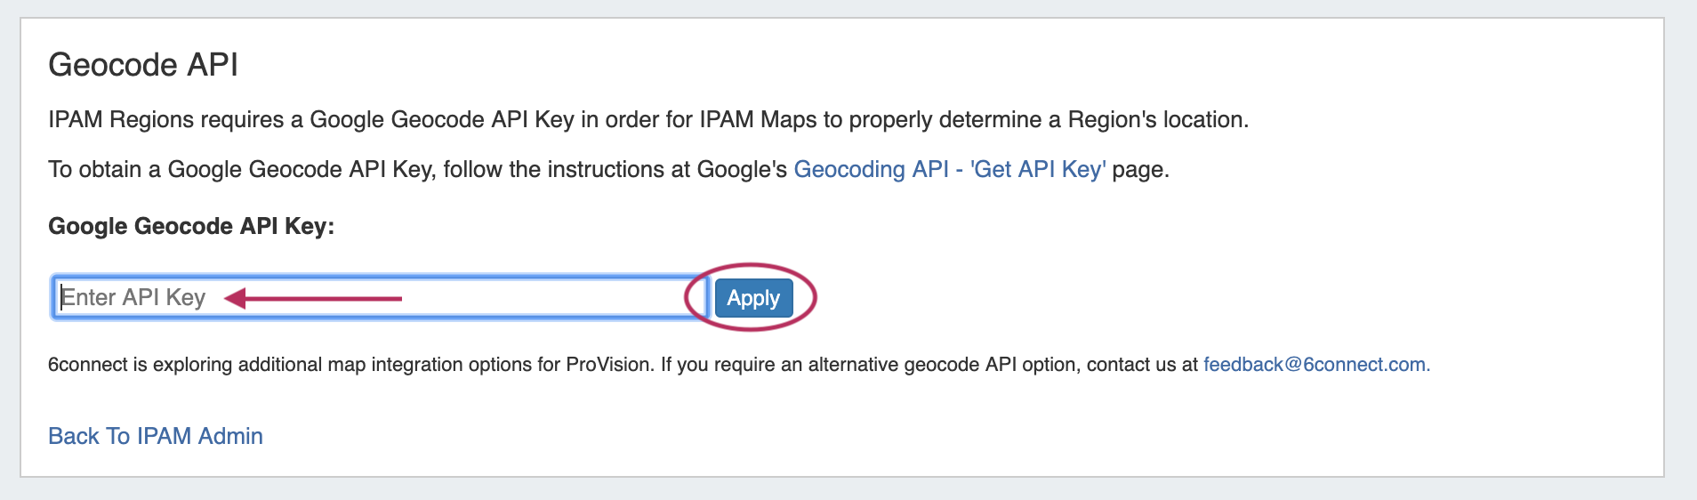The height and width of the screenshot is (500, 1697).
Task: Click the phrase IPAM Regions in description
Action: [121, 120]
